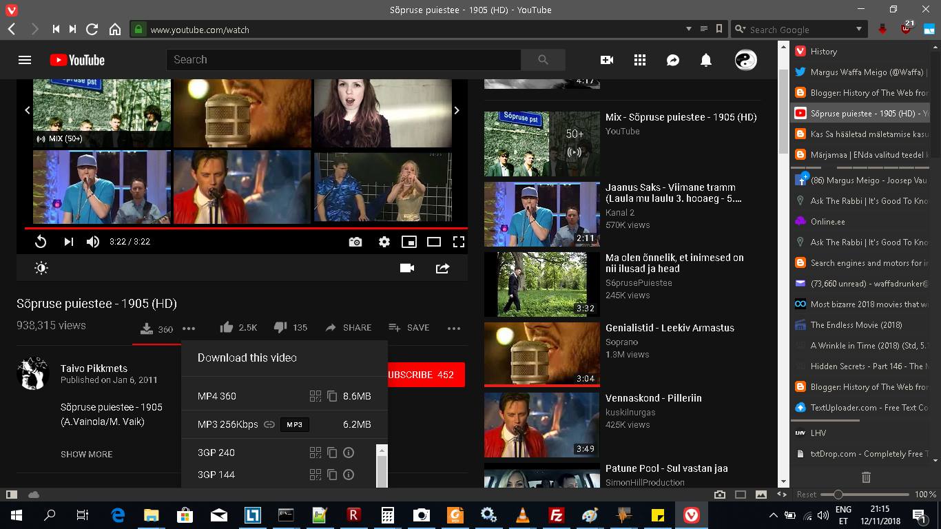Mute the video volume
941x529 pixels.
click(93, 242)
